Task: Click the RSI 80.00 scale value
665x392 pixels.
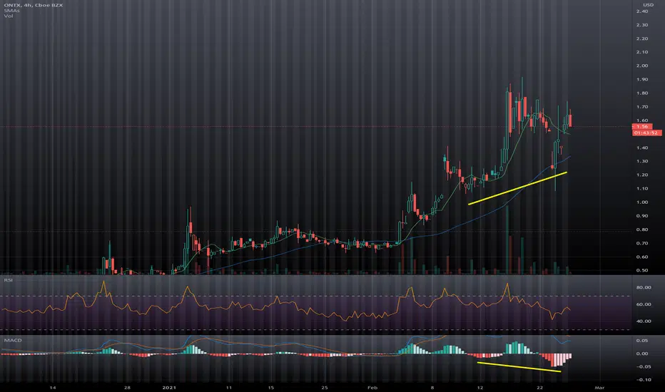Action: (644, 287)
